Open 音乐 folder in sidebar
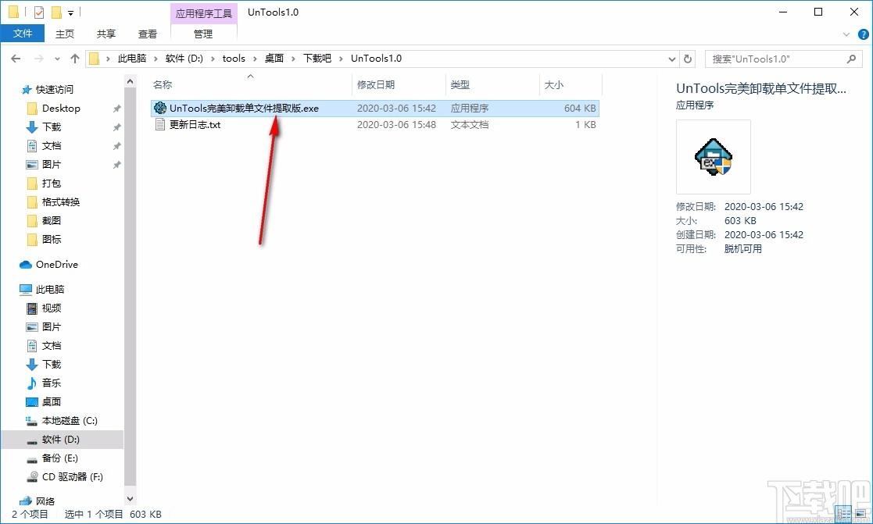This screenshot has width=873, height=524. 52,383
